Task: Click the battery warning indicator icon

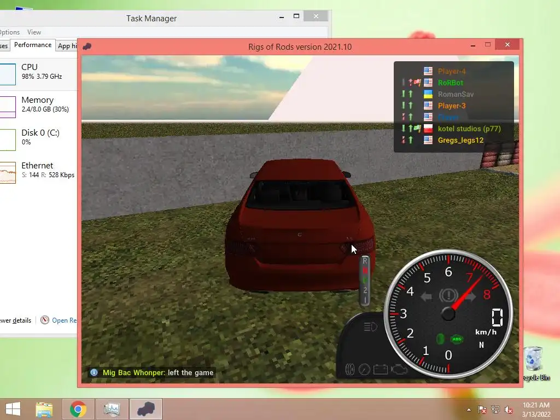Action: click(x=381, y=369)
